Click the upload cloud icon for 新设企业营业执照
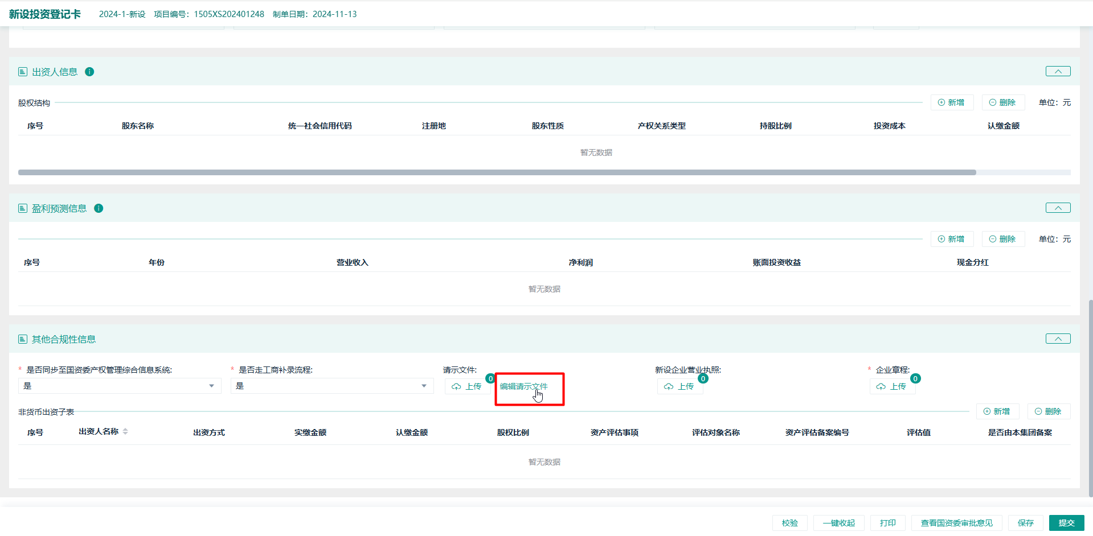The width and height of the screenshot is (1093, 536). click(668, 386)
